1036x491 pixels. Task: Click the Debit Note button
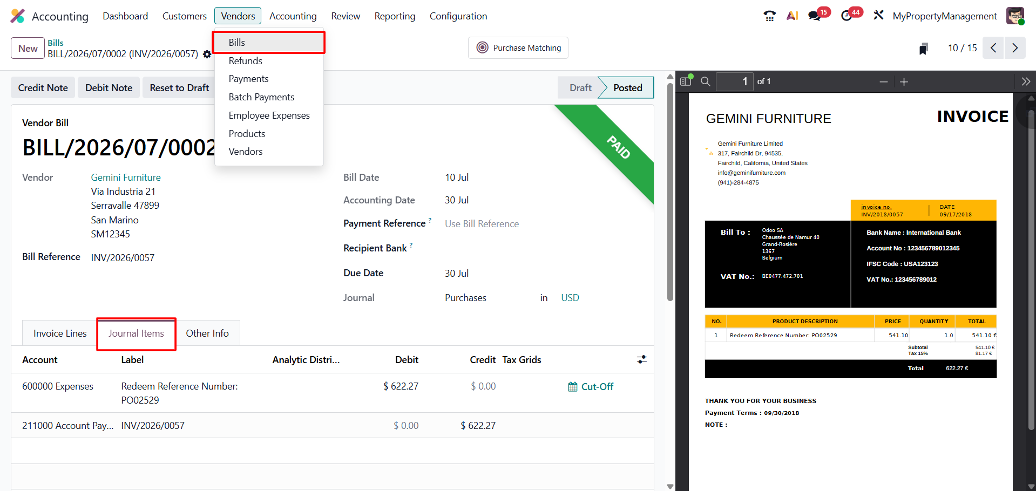tap(109, 88)
